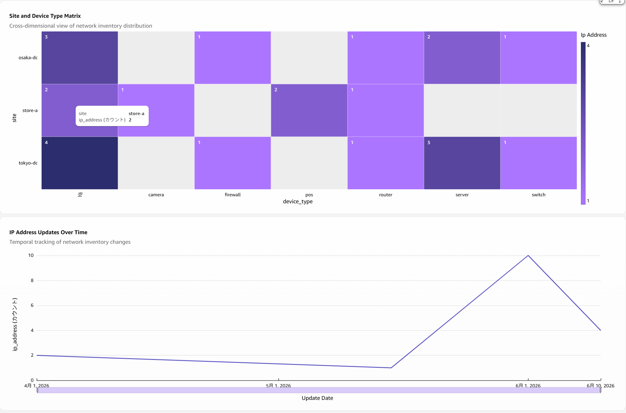
Task: Select the tokyo-dc empty device type cell
Action: click(80, 163)
